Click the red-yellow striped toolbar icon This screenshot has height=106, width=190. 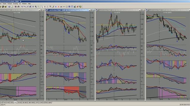point(77,6)
